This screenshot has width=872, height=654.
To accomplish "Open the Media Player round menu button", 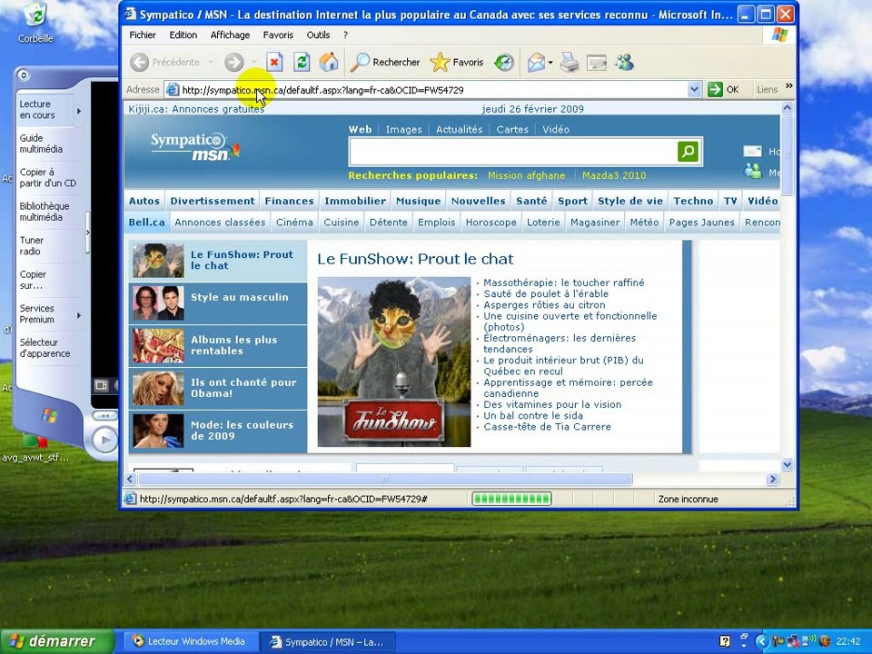I will [24, 75].
